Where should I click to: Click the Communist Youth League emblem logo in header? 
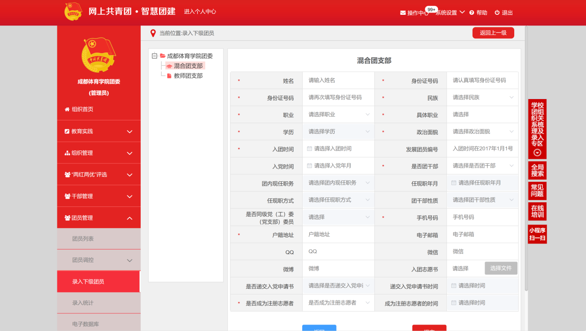pyautogui.click(x=73, y=12)
